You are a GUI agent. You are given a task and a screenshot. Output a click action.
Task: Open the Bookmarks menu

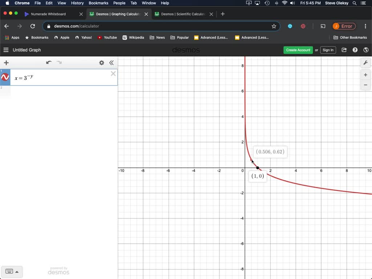click(x=98, y=3)
